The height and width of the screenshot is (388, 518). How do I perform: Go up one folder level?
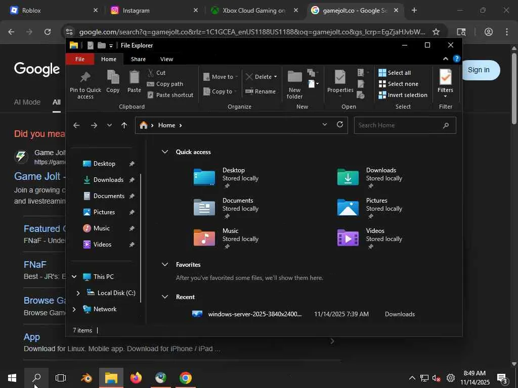tap(124, 125)
